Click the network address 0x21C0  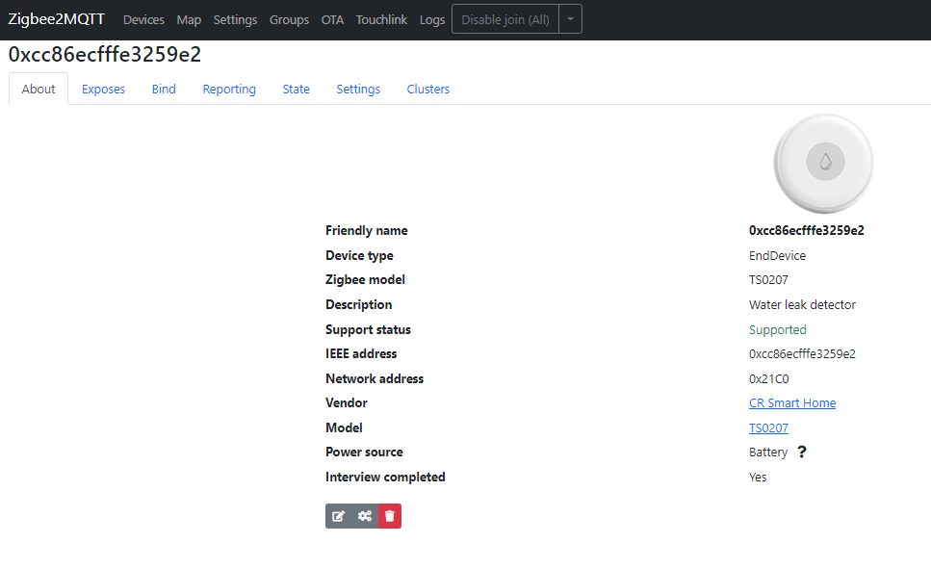pyautogui.click(x=769, y=379)
